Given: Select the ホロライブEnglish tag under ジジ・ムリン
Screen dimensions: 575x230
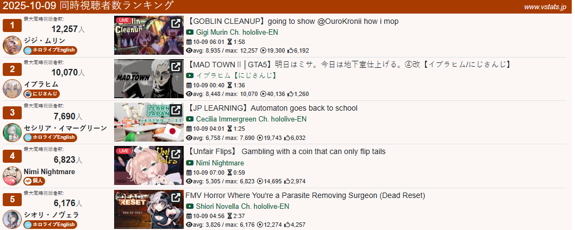Looking at the screenshot, I should point(50,50).
